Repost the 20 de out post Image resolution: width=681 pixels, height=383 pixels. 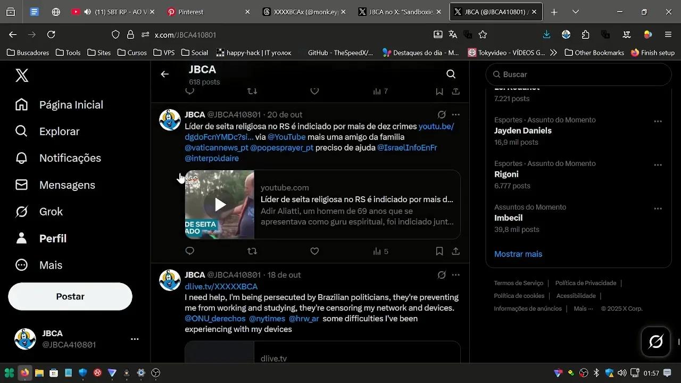tap(252, 251)
